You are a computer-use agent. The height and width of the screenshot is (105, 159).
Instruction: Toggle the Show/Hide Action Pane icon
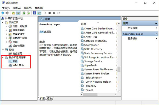point(39,13)
